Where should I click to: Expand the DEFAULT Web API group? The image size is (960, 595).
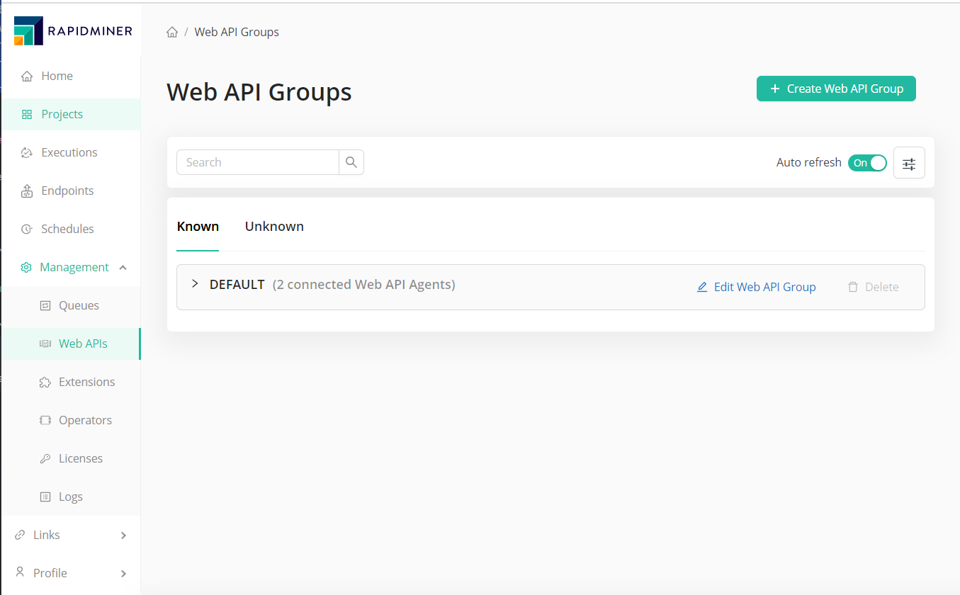tap(195, 283)
